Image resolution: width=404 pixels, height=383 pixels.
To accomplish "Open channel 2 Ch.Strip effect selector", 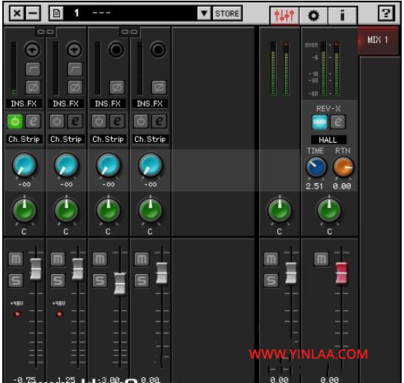I will (x=66, y=139).
